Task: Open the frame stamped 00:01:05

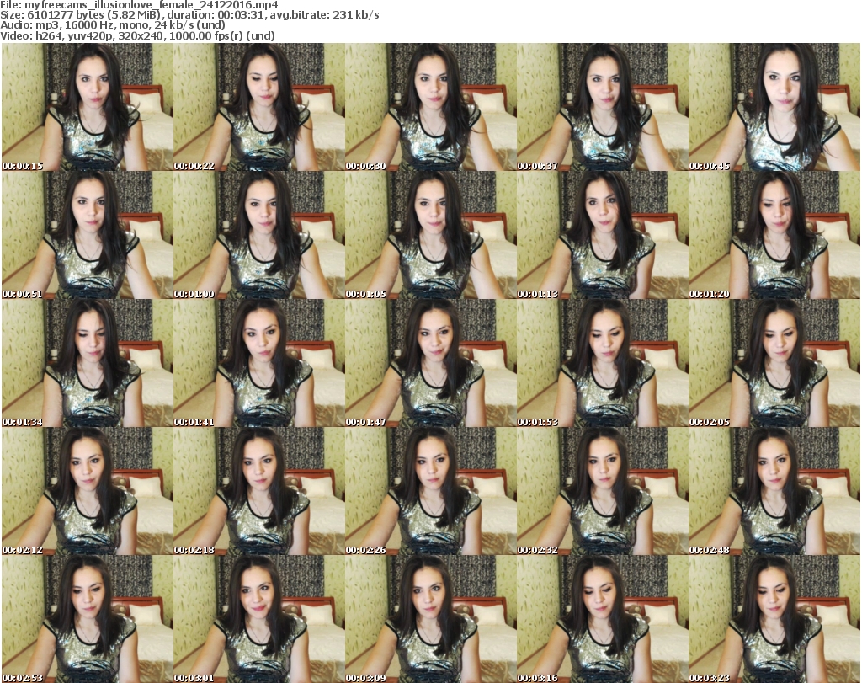Action: pyautogui.click(x=430, y=235)
